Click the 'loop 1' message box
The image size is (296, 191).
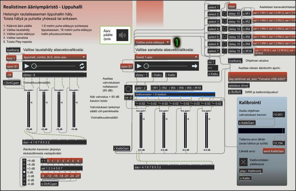11,58
